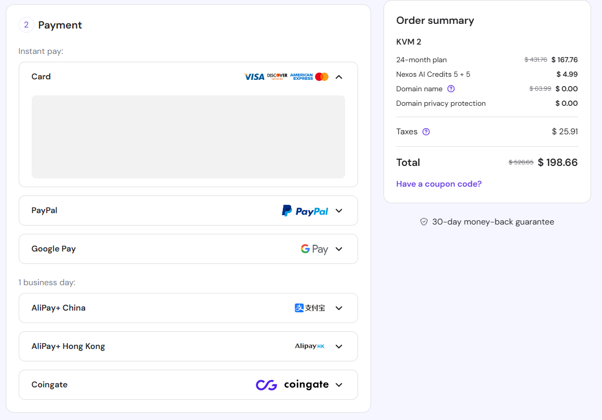Viewport: 602px width, 420px height.
Task: Click the struck-through $ 63.99 domain price
Action: (540, 89)
